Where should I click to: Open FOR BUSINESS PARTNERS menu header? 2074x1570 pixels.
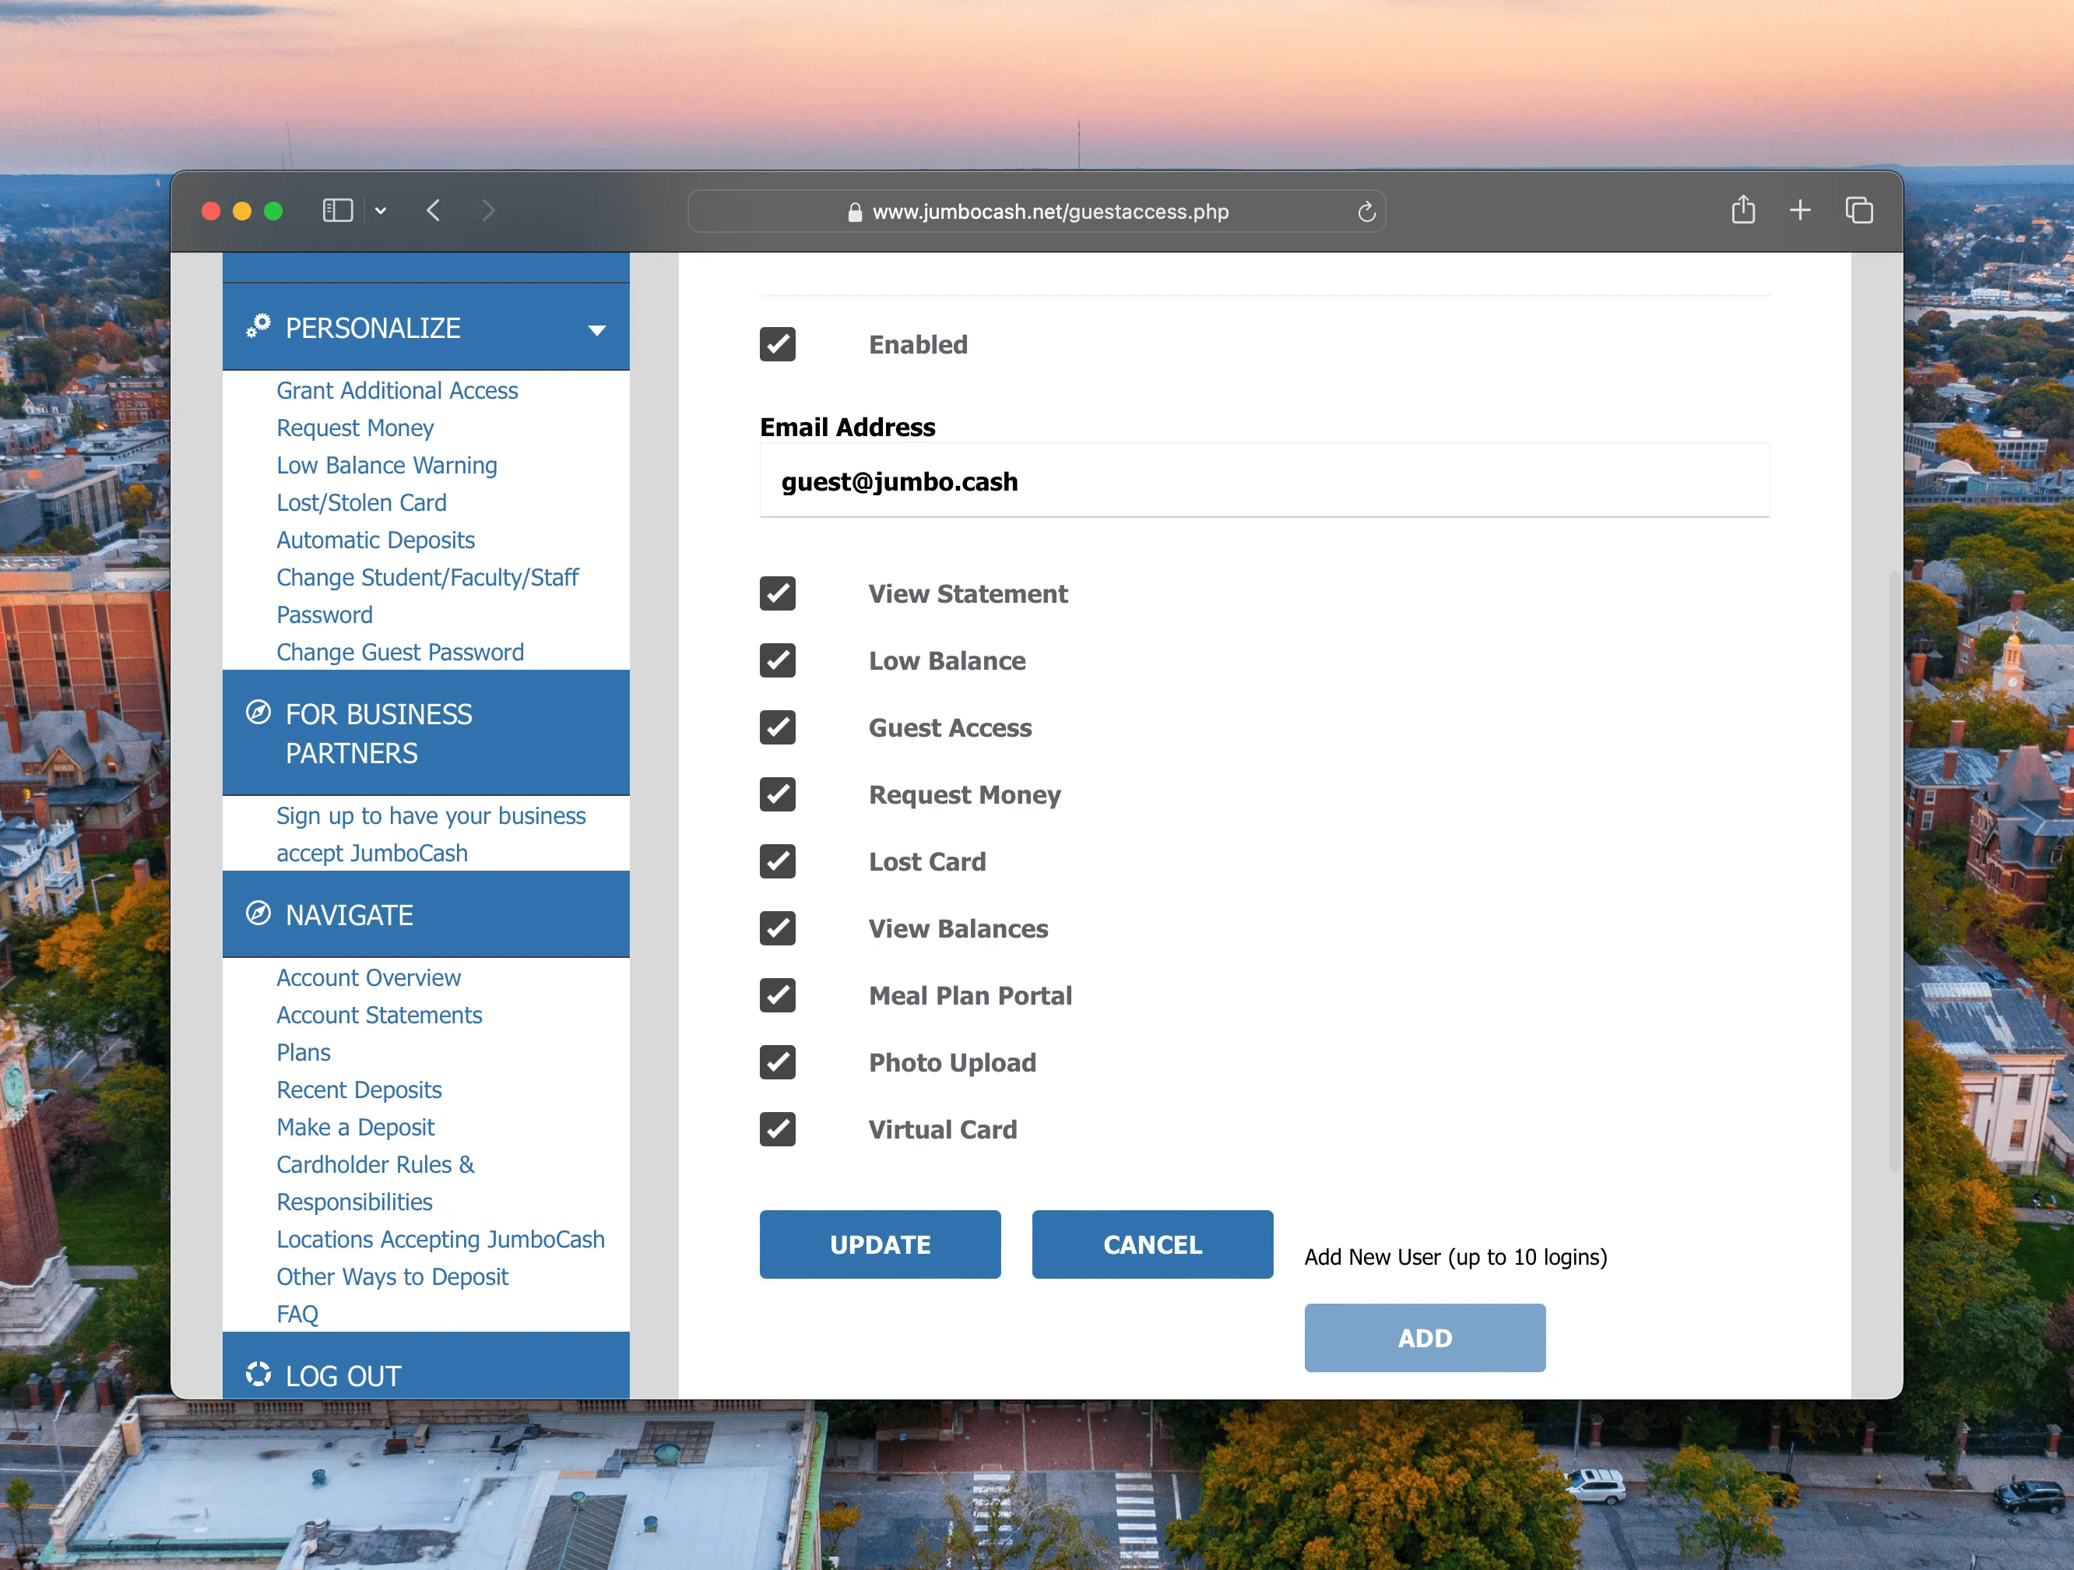(426, 734)
